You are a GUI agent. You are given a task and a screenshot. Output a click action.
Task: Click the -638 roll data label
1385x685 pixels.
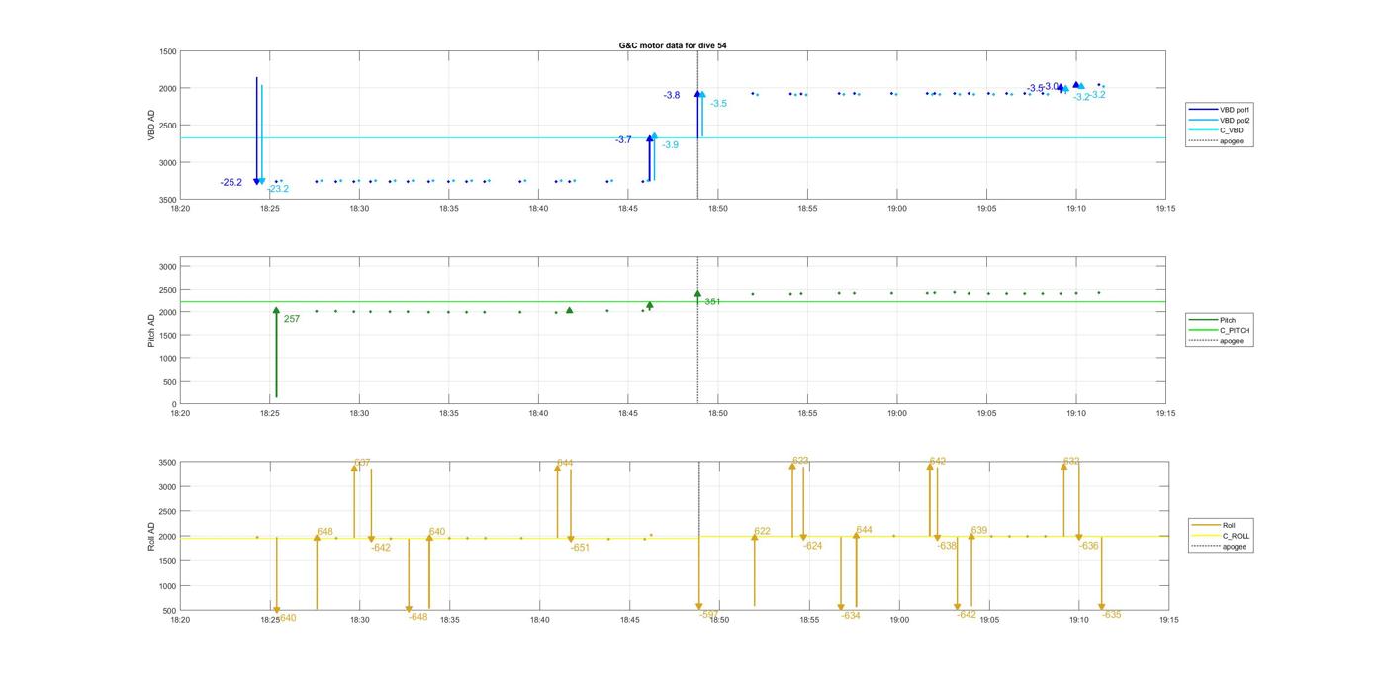[947, 546]
